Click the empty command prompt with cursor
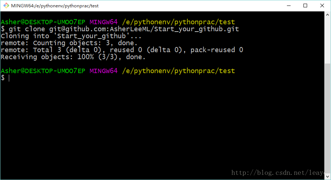331x180 pixels. pyautogui.click(x=5, y=78)
